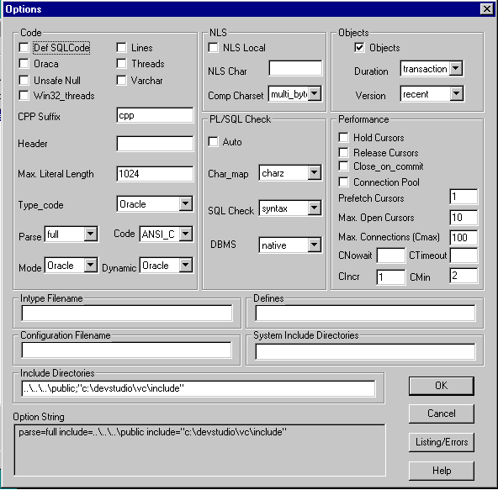Click the Help button

tap(441, 471)
